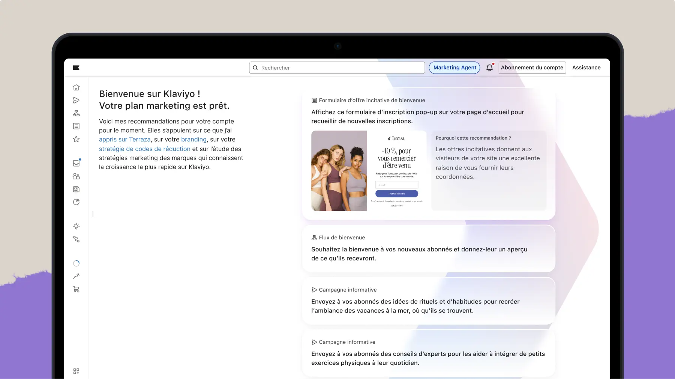Open the add-apps grid icon at sidebar bottom
This screenshot has width=675, height=379.
click(x=76, y=371)
